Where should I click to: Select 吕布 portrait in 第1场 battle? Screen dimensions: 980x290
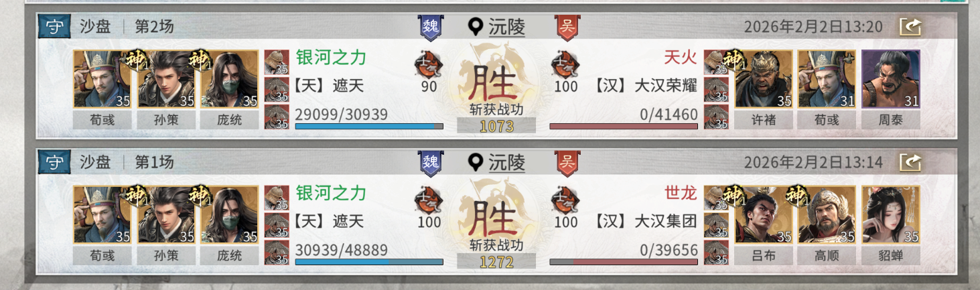coord(764,214)
